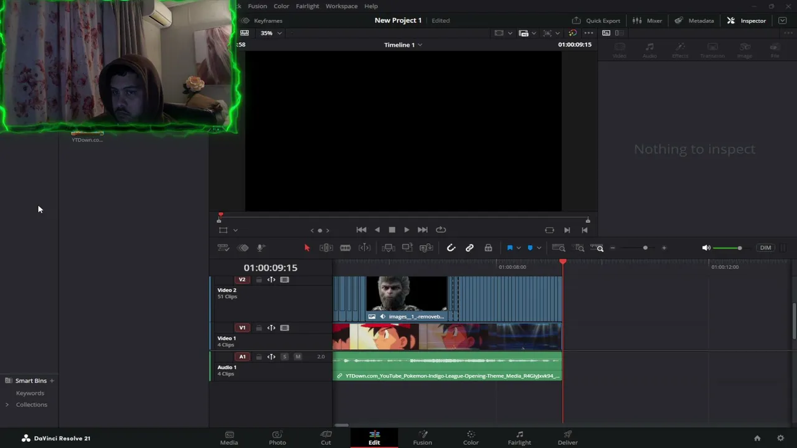Viewport: 797px width, 448px height.
Task: Click the Overwrite Clip icon
Action: [x=407, y=248]
